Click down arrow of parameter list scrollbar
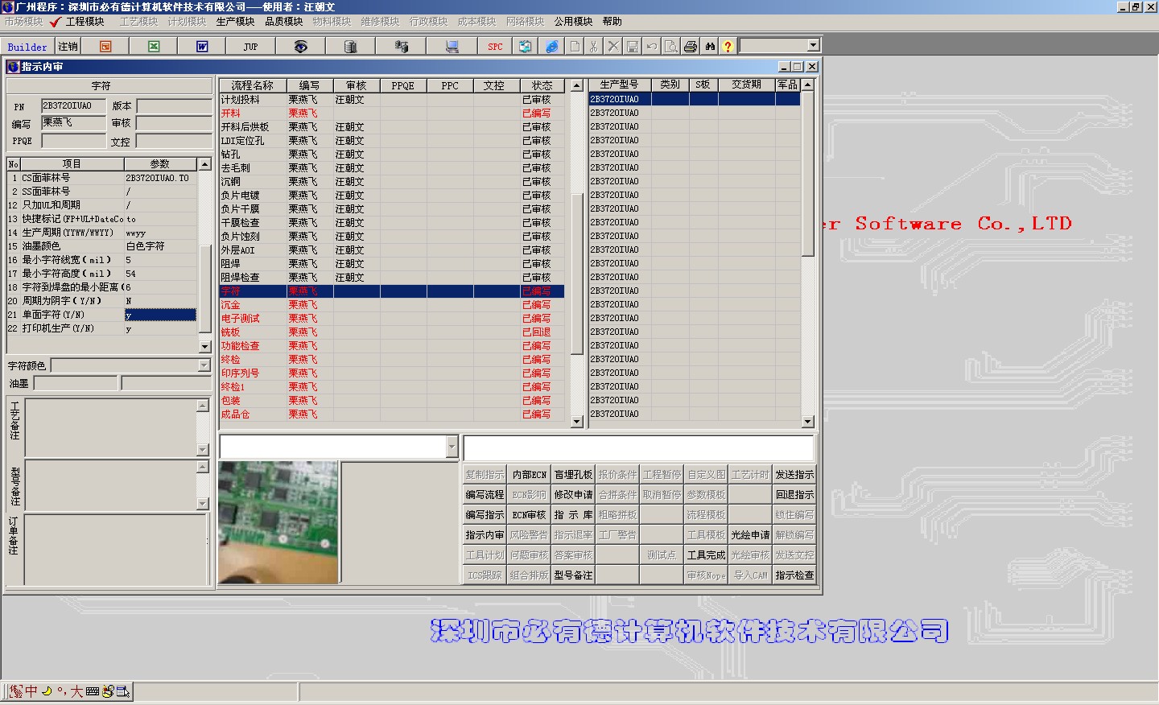This screenshot has height=705, width=1159. [204, 346]
